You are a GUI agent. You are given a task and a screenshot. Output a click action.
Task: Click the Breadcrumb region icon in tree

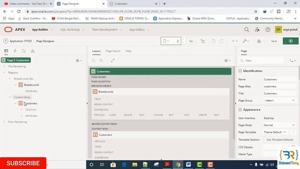[x=21, y=84]
